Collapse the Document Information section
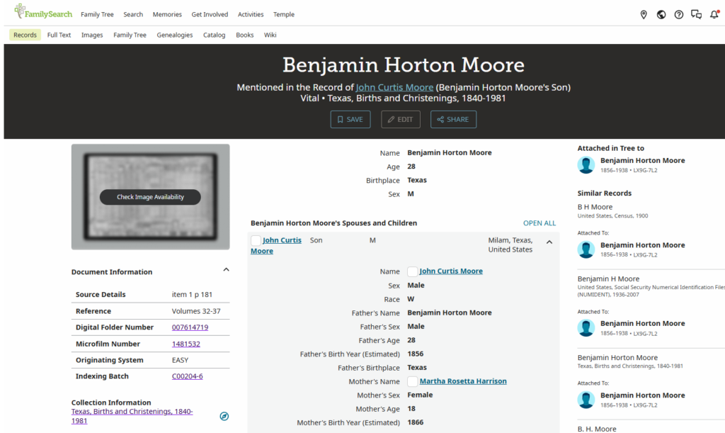 click(x=226, y=270)
